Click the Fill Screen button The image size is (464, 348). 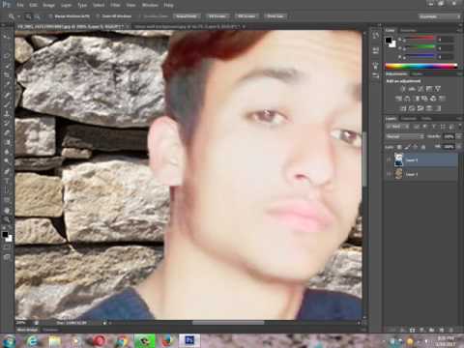[x=246, y=16]
